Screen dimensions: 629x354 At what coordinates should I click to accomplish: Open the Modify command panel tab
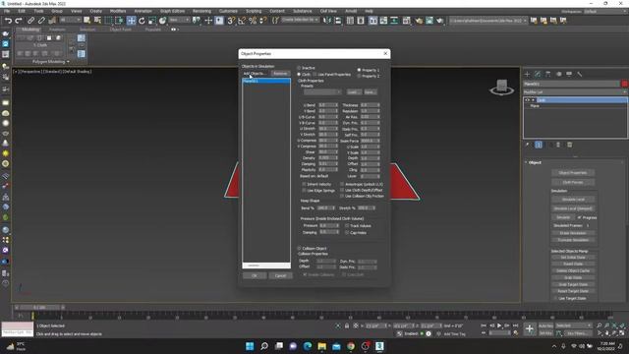point(538,75)
